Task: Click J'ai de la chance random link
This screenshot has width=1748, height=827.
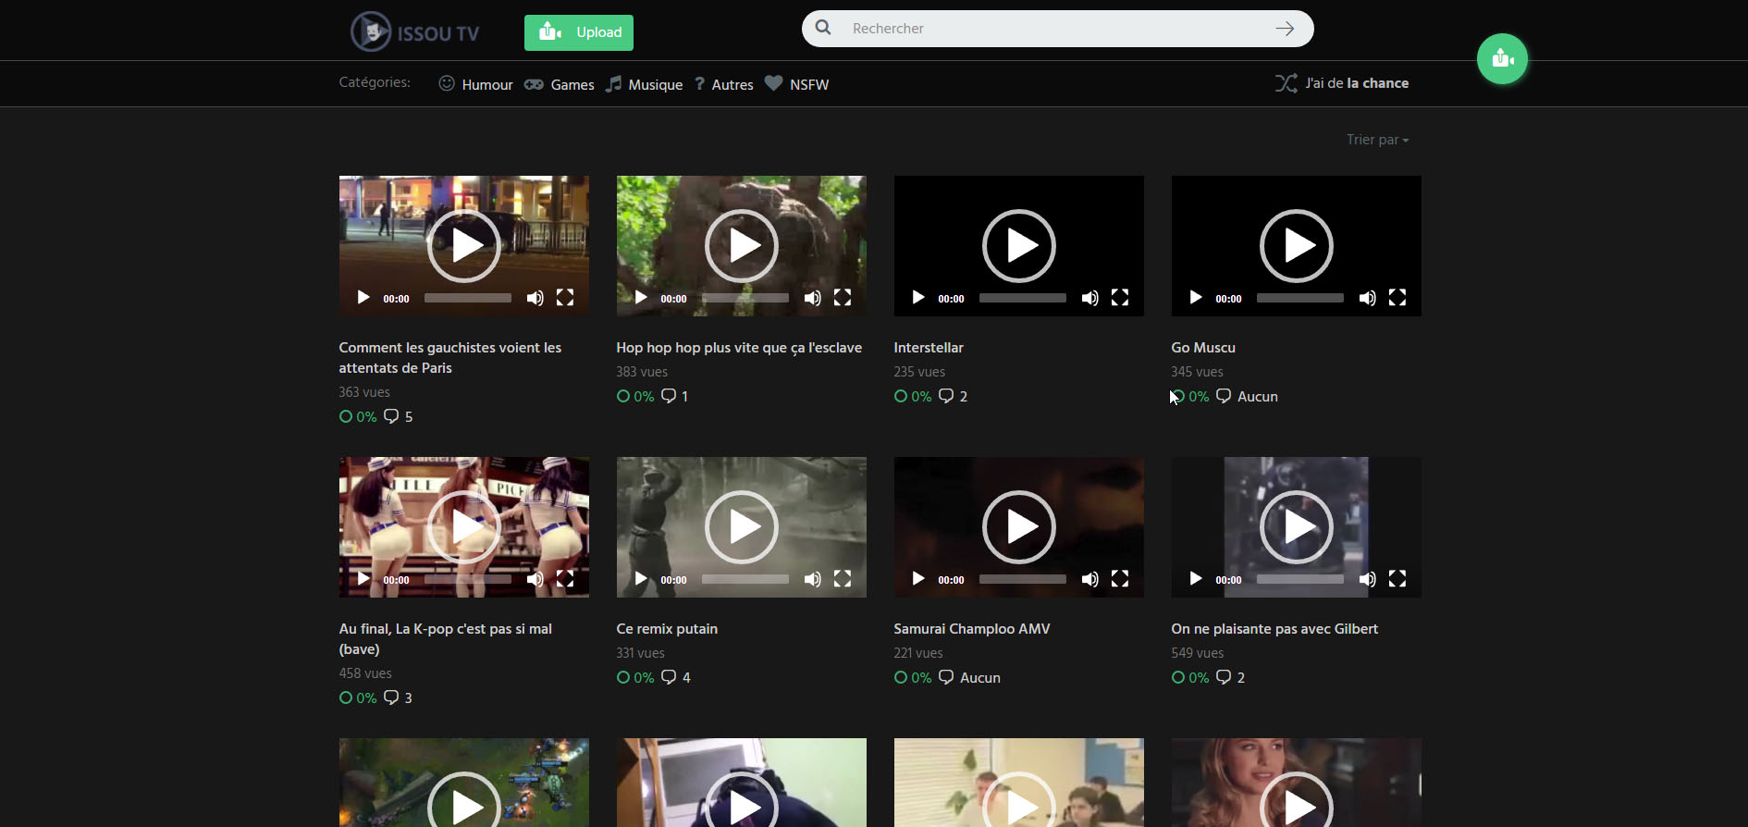Action: 1342,83
